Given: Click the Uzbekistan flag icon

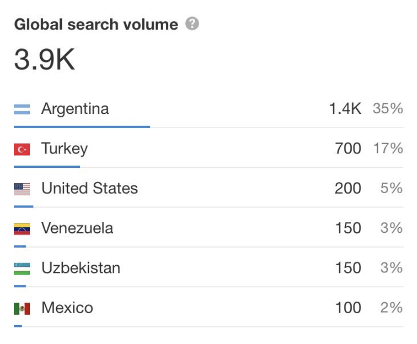Looking at the screenshot, I should pos(22,269).
